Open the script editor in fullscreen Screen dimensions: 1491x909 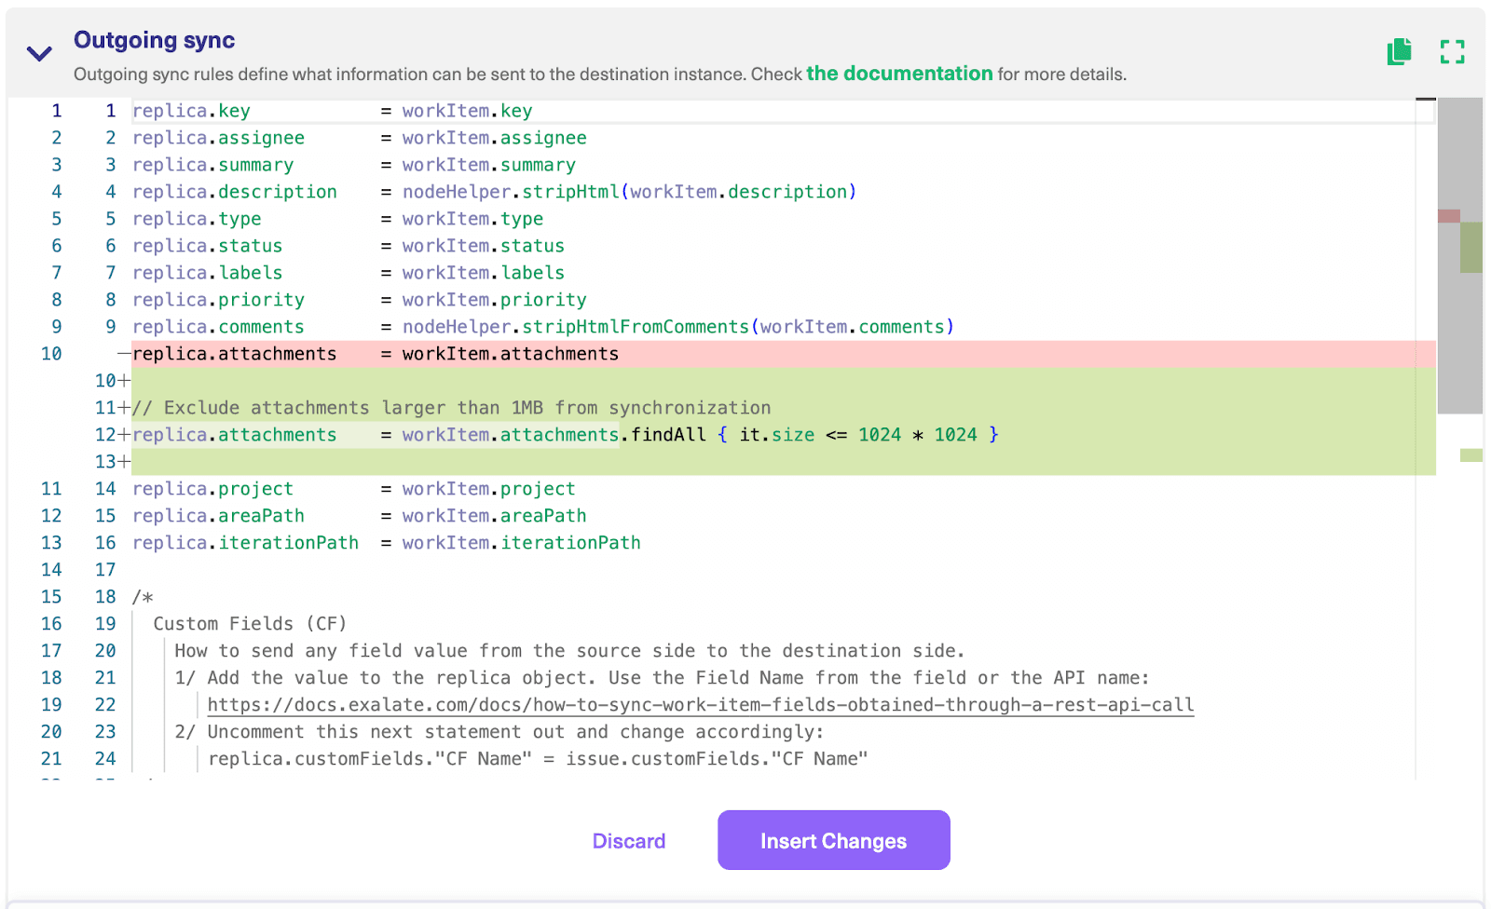(1452, 51)
